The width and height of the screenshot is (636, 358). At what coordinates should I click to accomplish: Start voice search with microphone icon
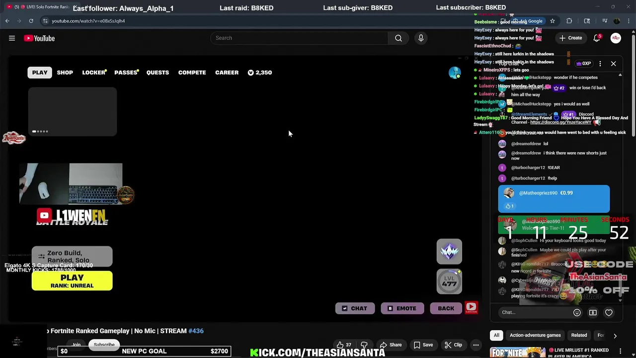(421, 38)
